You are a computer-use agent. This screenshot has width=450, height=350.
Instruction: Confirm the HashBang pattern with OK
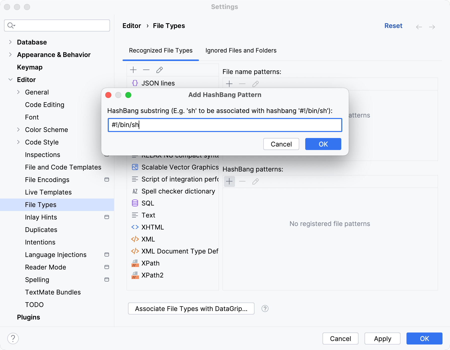click(x=323, y=144)
